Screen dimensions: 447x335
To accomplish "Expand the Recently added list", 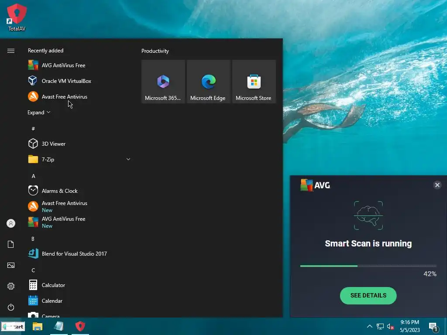I will [39, 112].
